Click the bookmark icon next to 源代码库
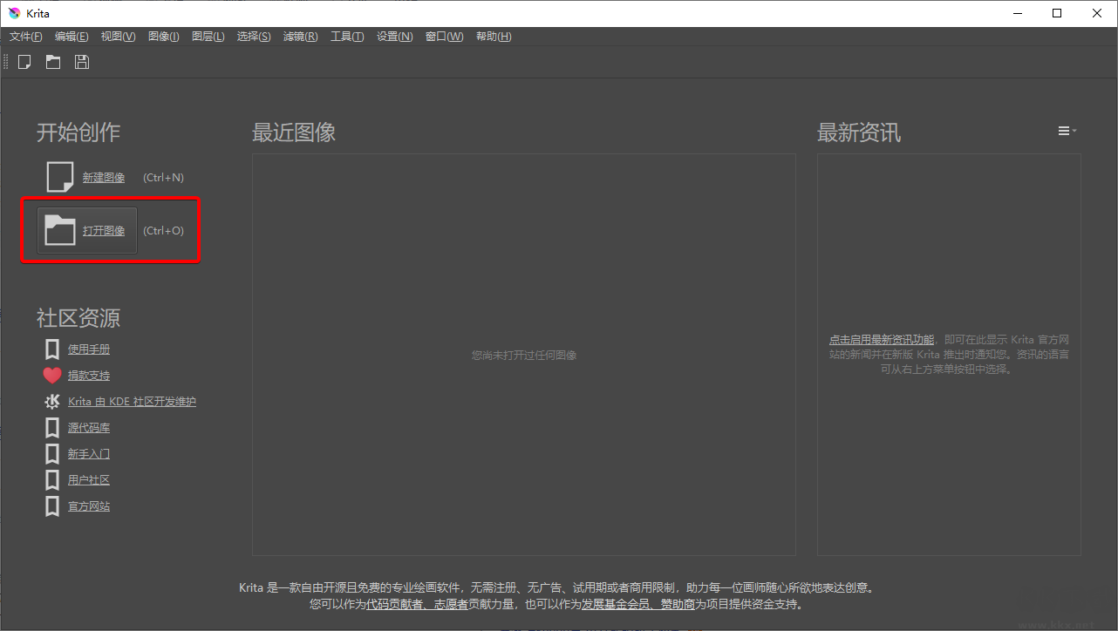1118x631 pixels. 51,427
